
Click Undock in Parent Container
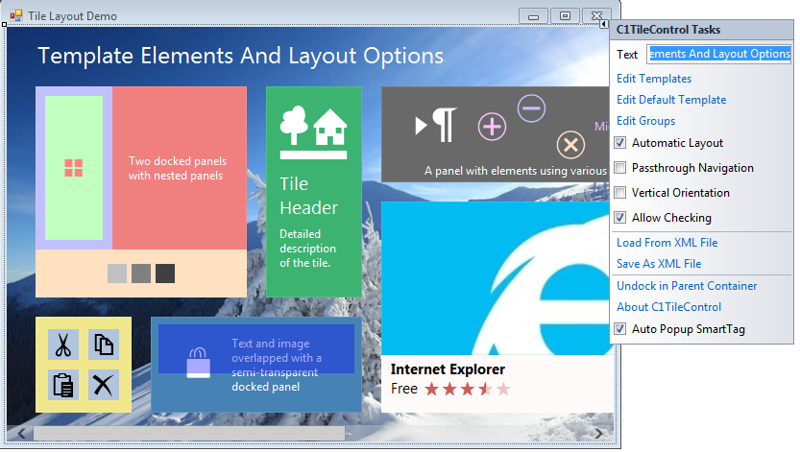click(687, 286)
